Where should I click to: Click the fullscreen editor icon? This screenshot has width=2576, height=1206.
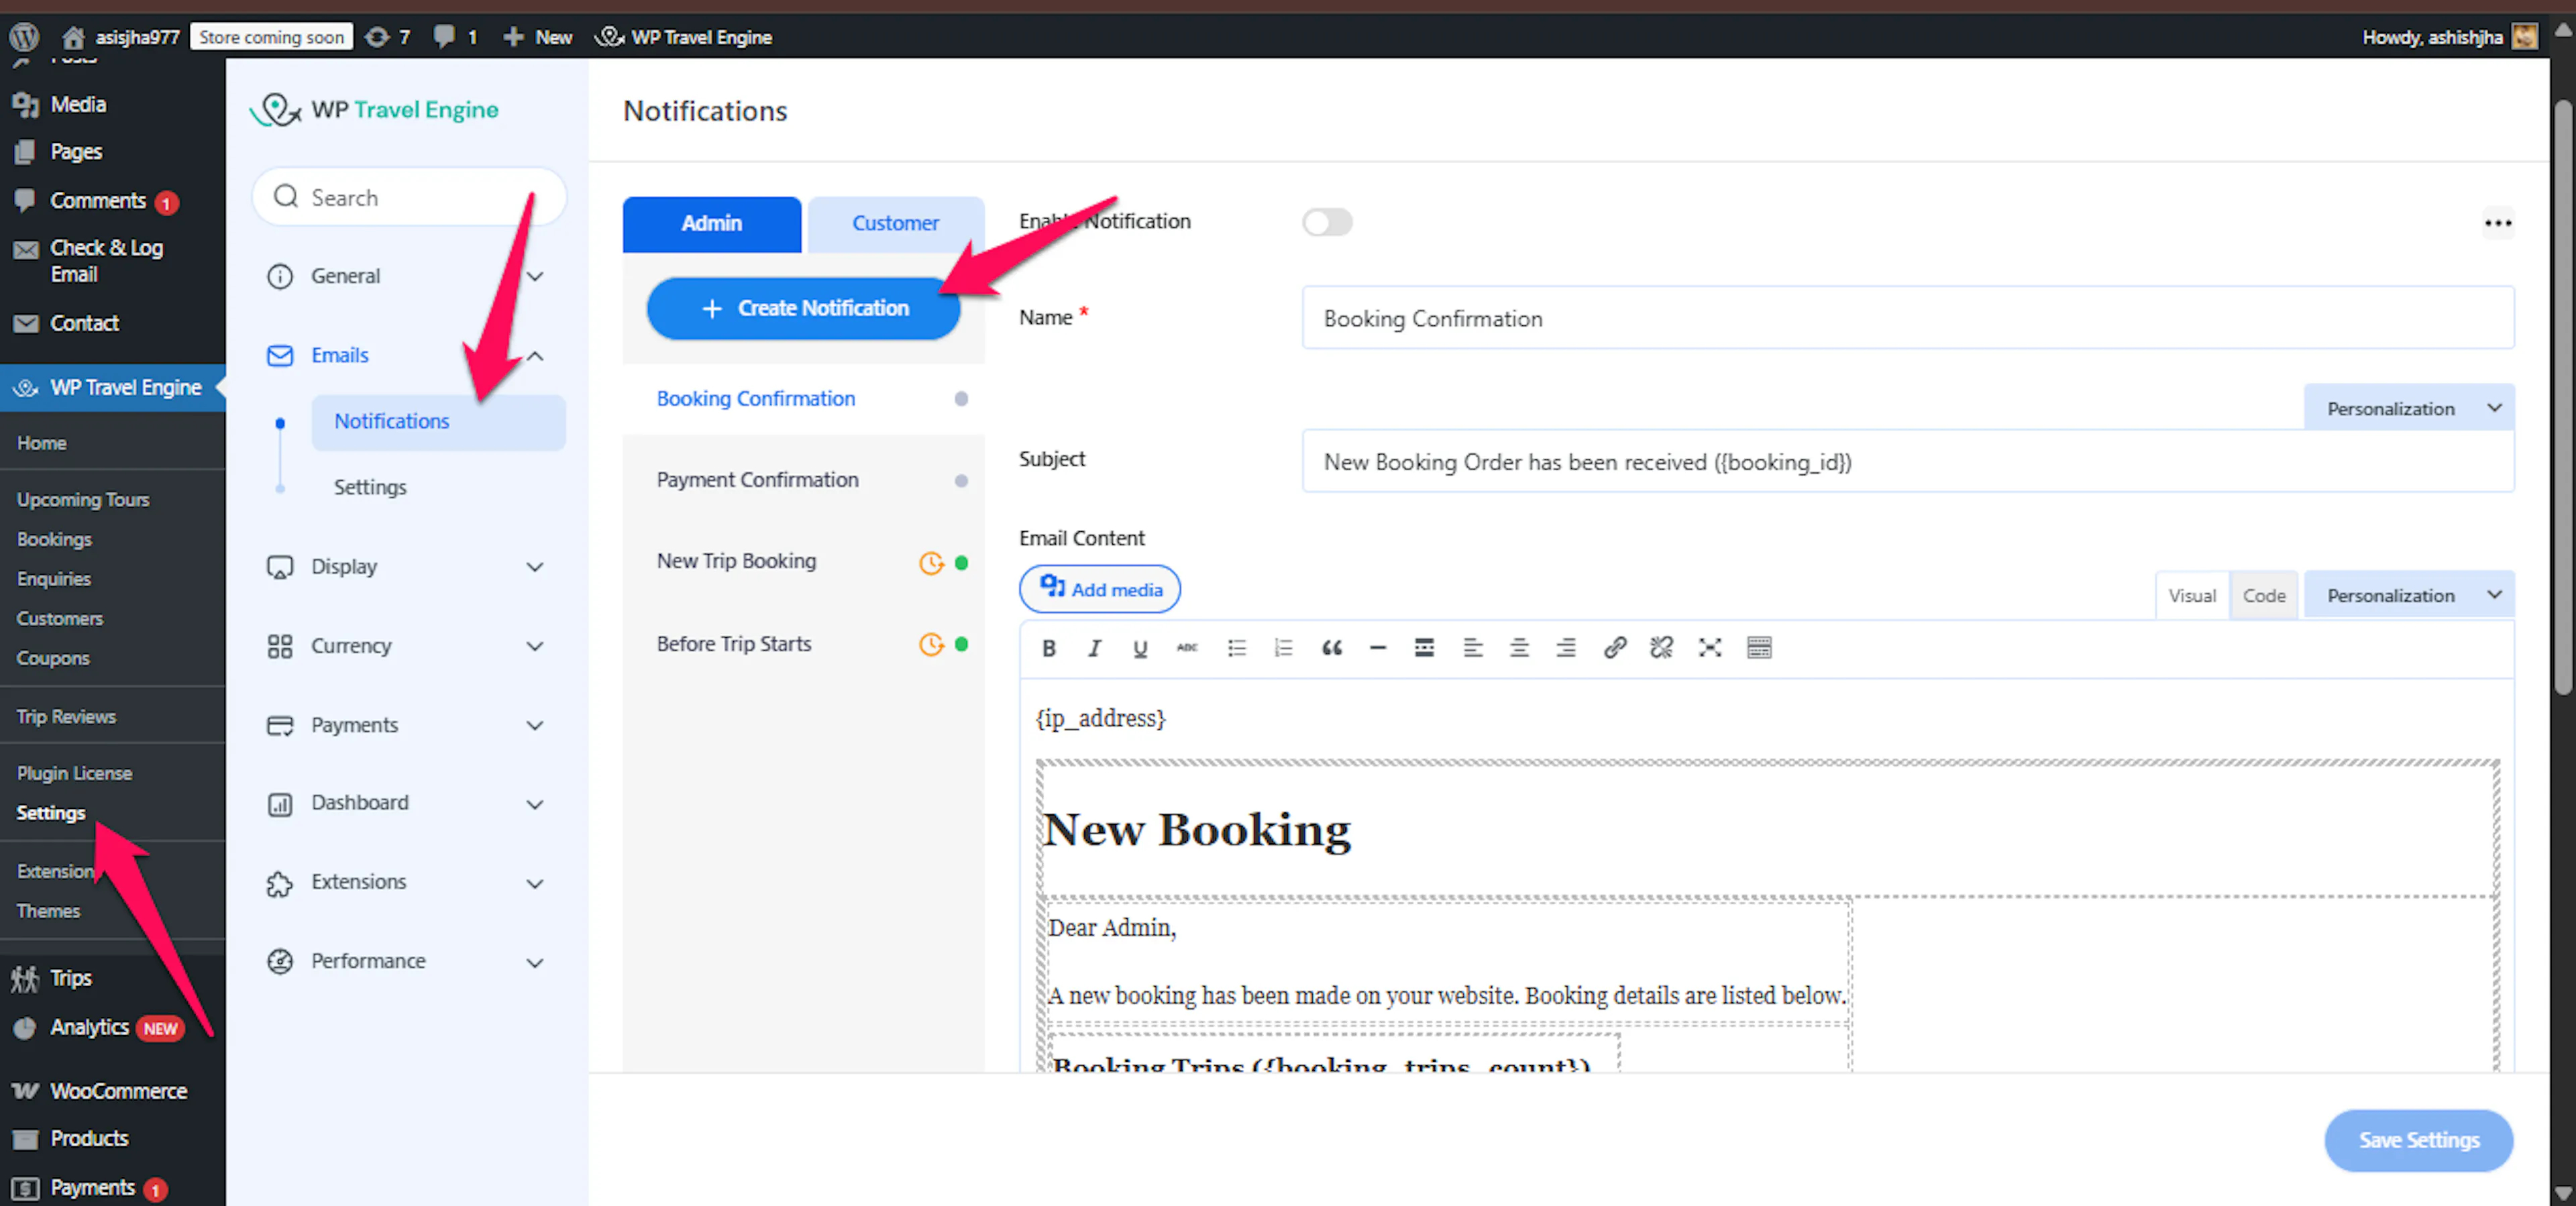1709,648
